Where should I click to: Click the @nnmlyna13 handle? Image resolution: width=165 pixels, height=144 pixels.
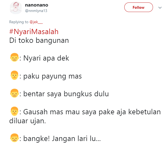36,10
